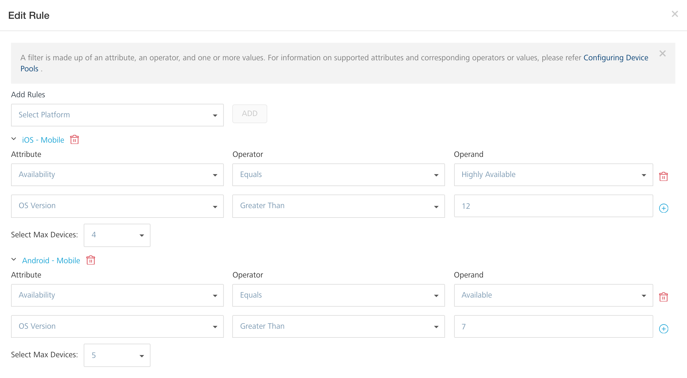
Task: Remove the Android Availability filter row
Action: coord(664,297)
